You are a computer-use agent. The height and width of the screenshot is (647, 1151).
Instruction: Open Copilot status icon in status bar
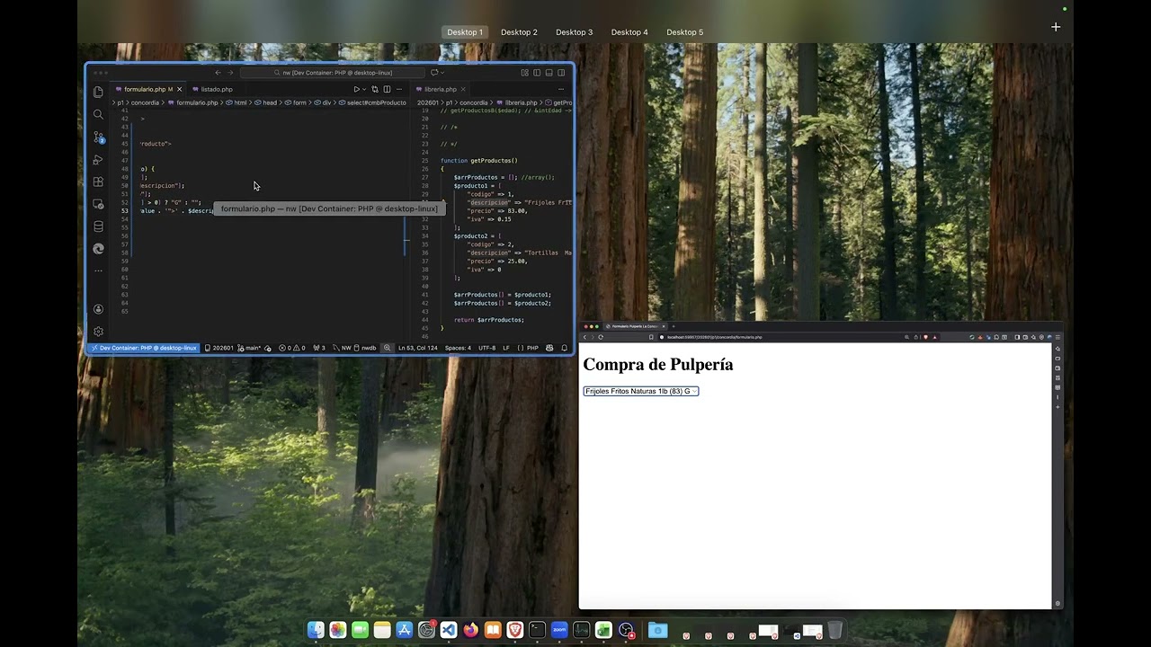coord(549,348)
